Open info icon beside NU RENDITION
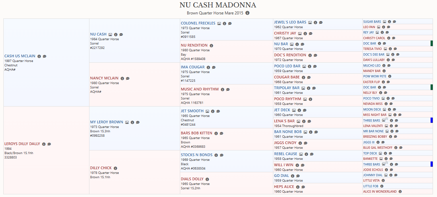 coord(211,46)
